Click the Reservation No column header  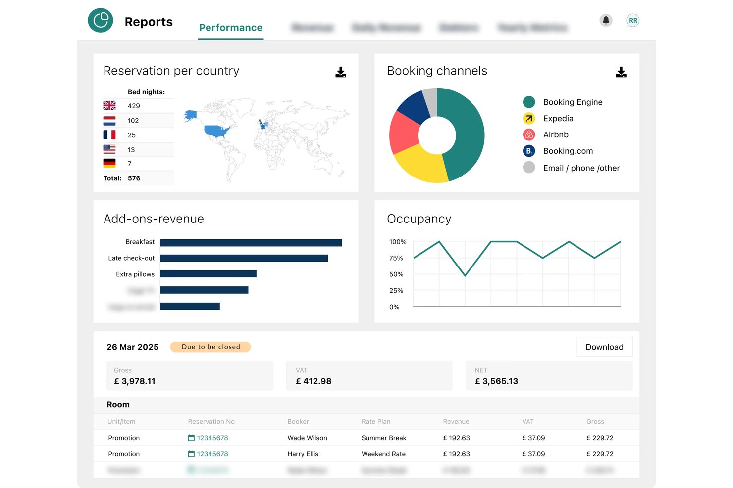click(211, 422)
